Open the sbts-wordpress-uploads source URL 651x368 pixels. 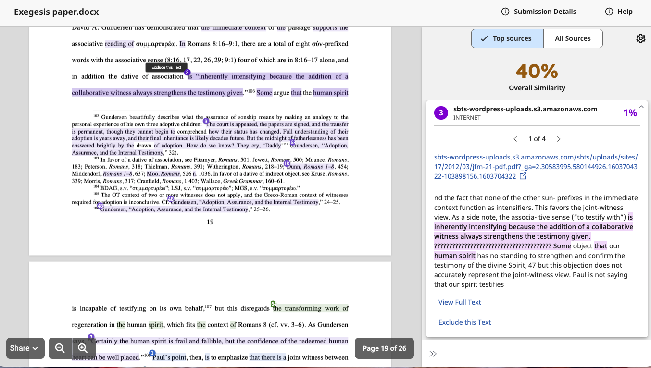pos(536,167)
